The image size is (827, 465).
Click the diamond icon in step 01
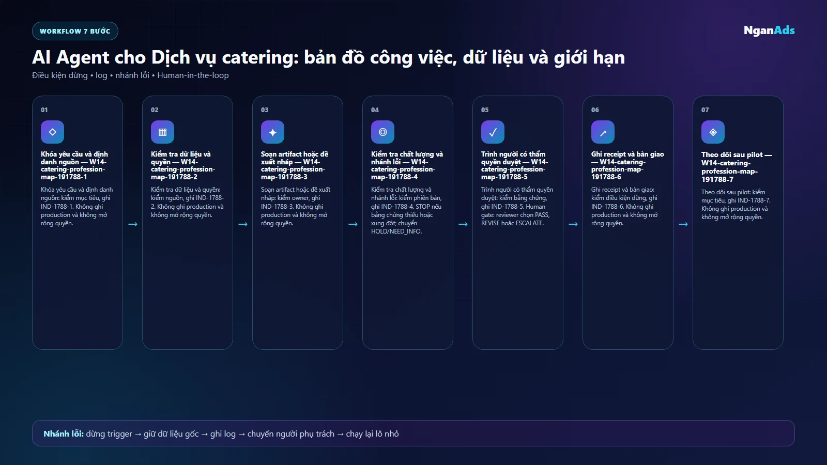tap(52, 132)
